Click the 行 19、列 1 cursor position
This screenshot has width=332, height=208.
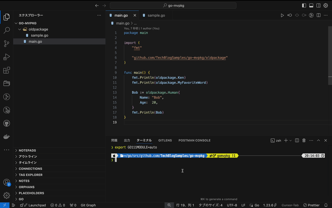click(x=185, y=205)
